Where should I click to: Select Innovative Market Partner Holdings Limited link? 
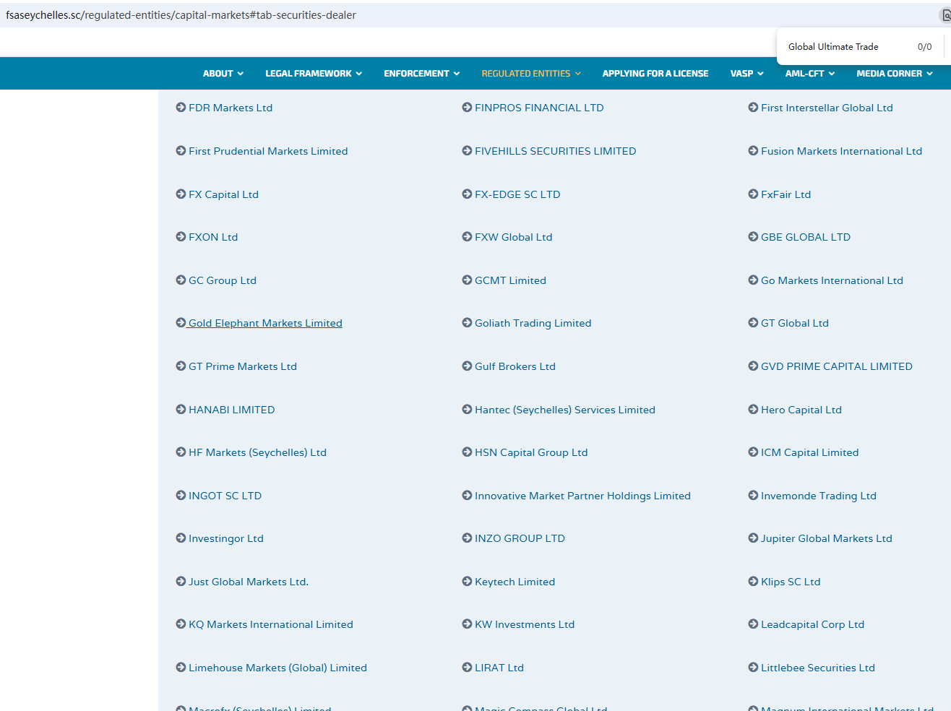click(x=582, y=496)
